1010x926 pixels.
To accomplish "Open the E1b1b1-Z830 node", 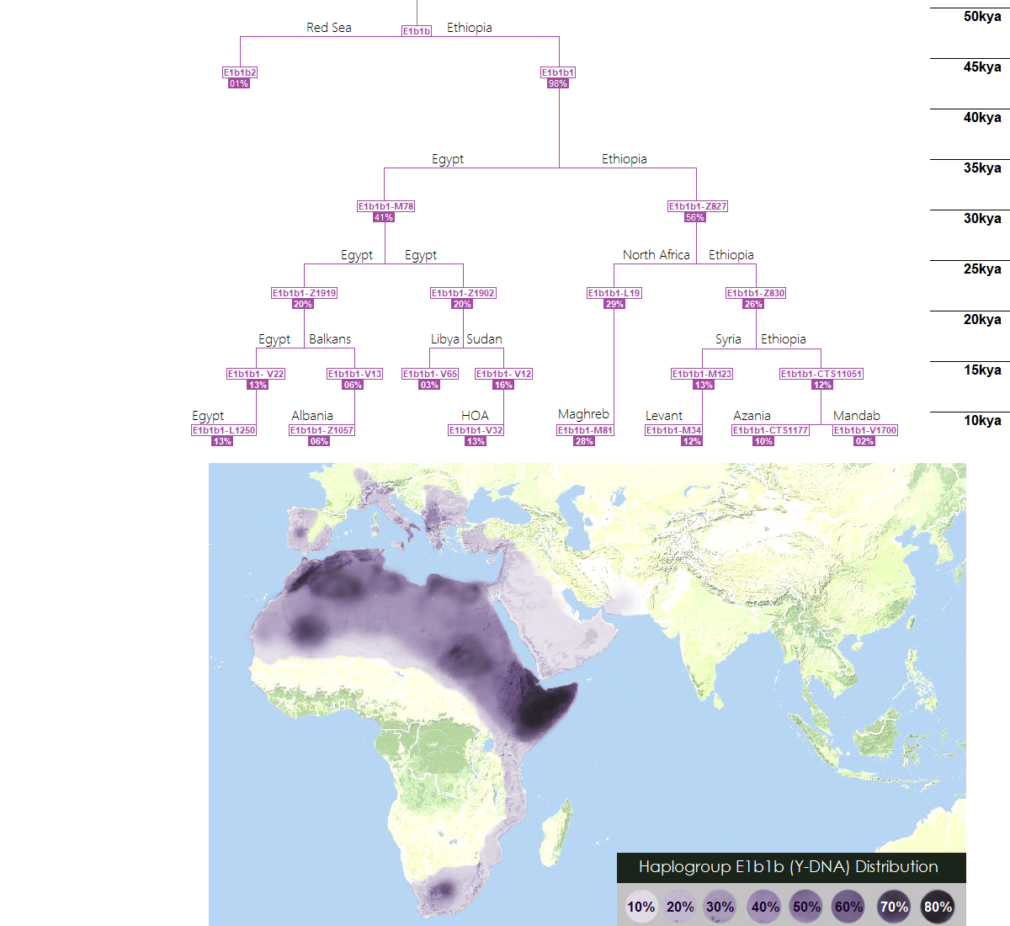I will pos(756,293).
